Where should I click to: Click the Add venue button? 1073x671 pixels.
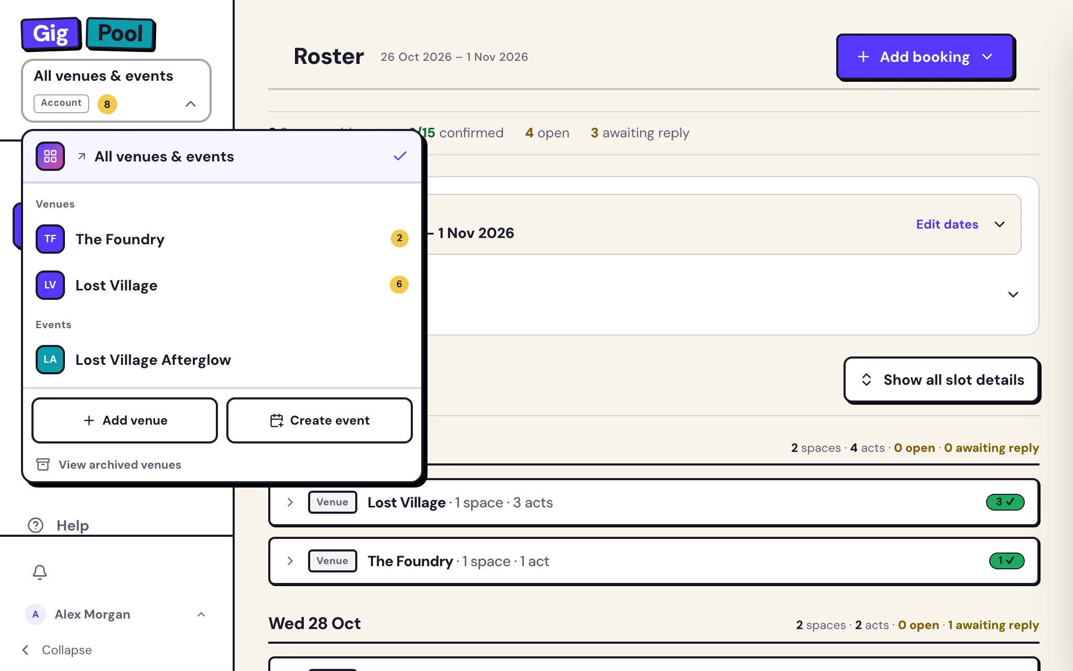tap(125, 420)
